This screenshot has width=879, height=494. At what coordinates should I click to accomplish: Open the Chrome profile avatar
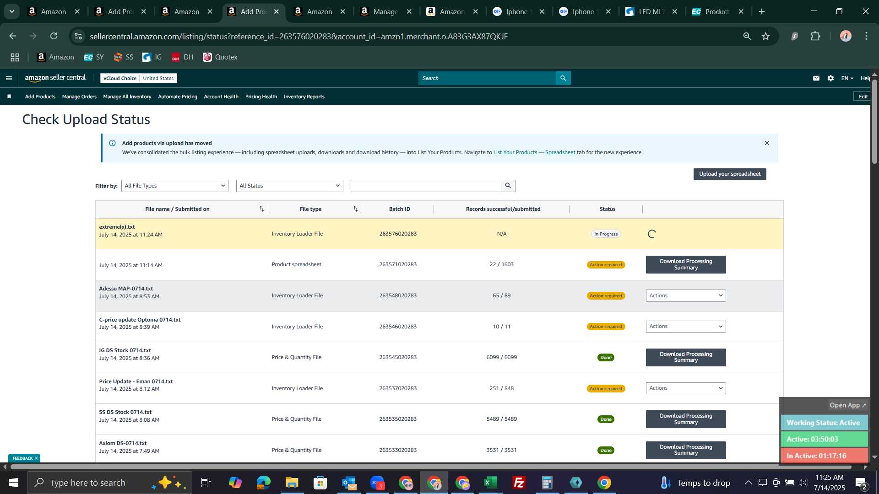[846, 36]
